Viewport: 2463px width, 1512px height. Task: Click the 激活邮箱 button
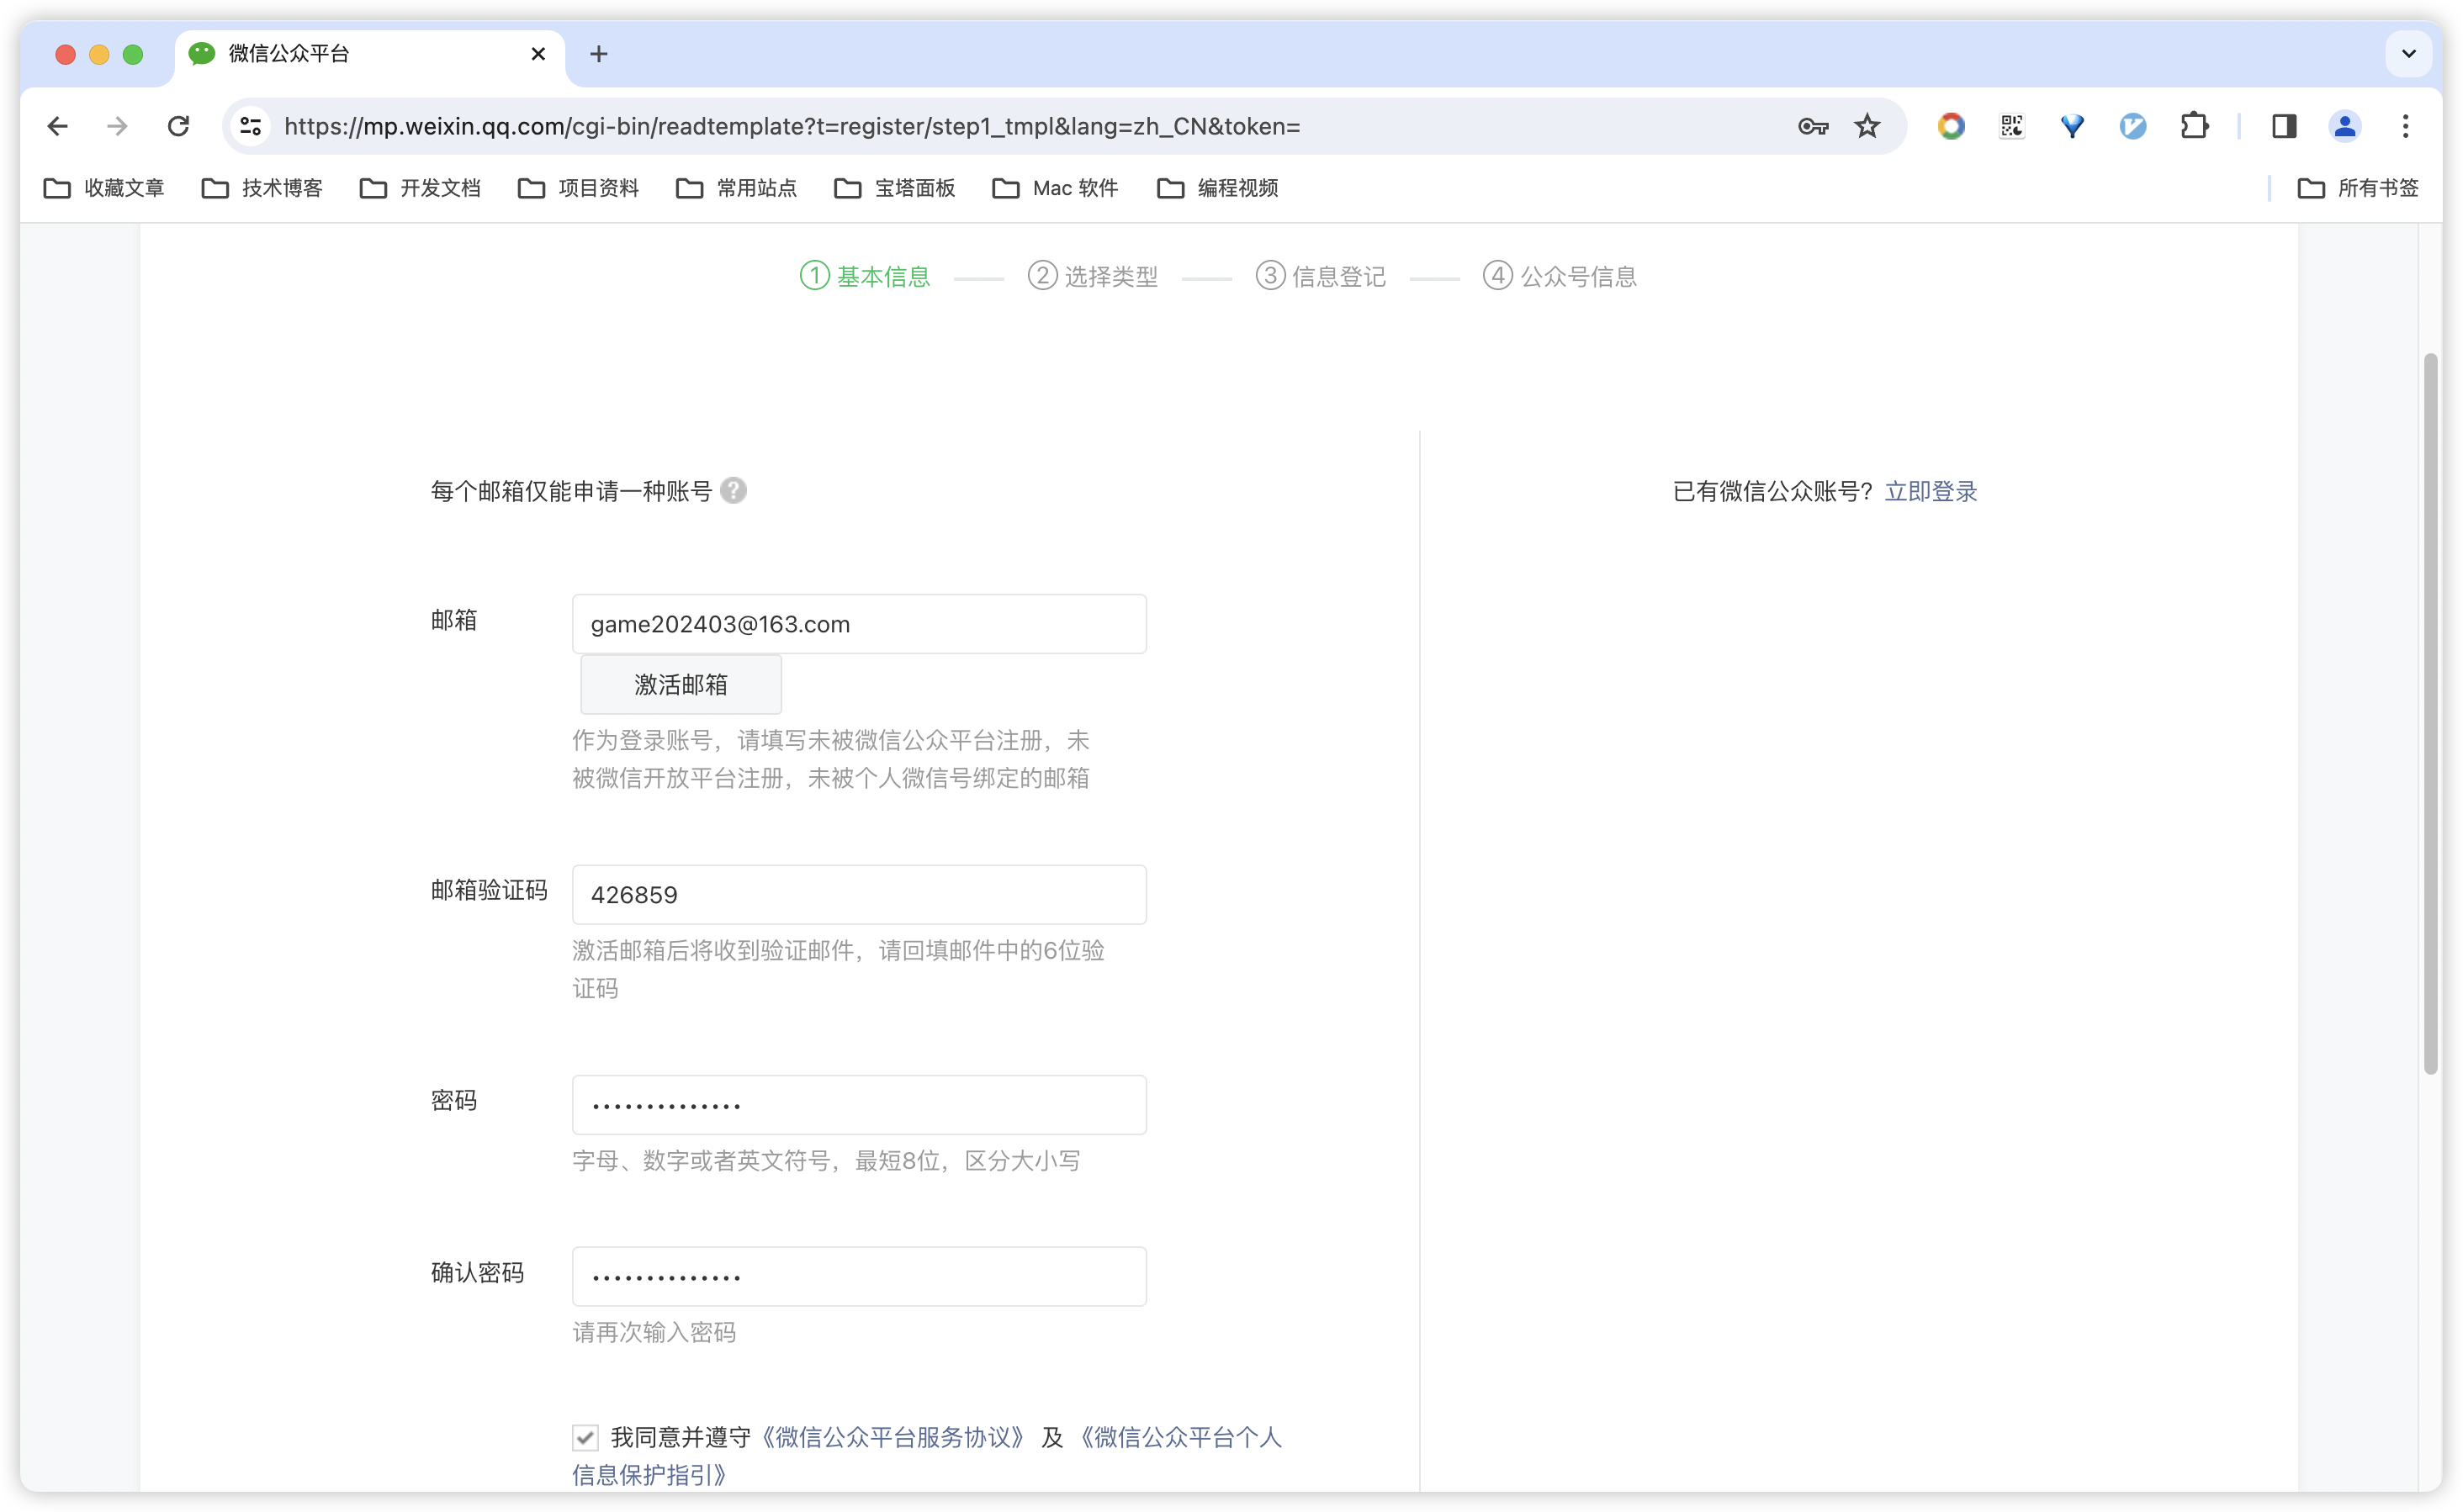point(681,685)
